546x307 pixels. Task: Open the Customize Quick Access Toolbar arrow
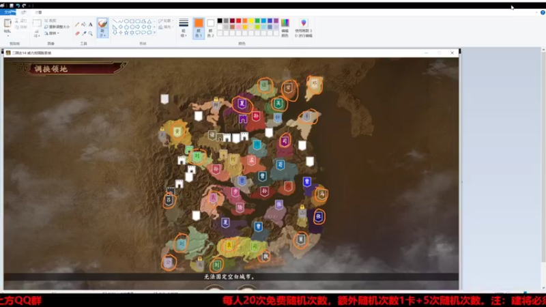(x=30, y=5)
